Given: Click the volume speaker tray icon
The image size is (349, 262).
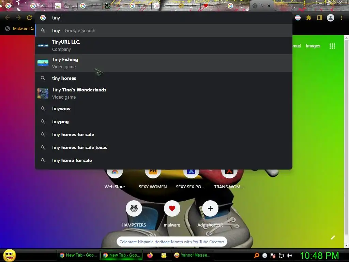Looking at the screenshot, I should click(289, 256).
